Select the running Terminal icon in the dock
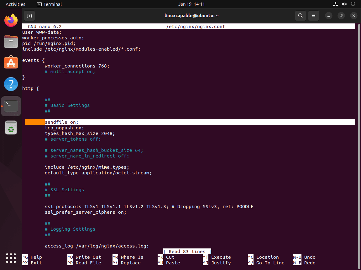Viewport: 361px width, 270px height. point(11,106)
